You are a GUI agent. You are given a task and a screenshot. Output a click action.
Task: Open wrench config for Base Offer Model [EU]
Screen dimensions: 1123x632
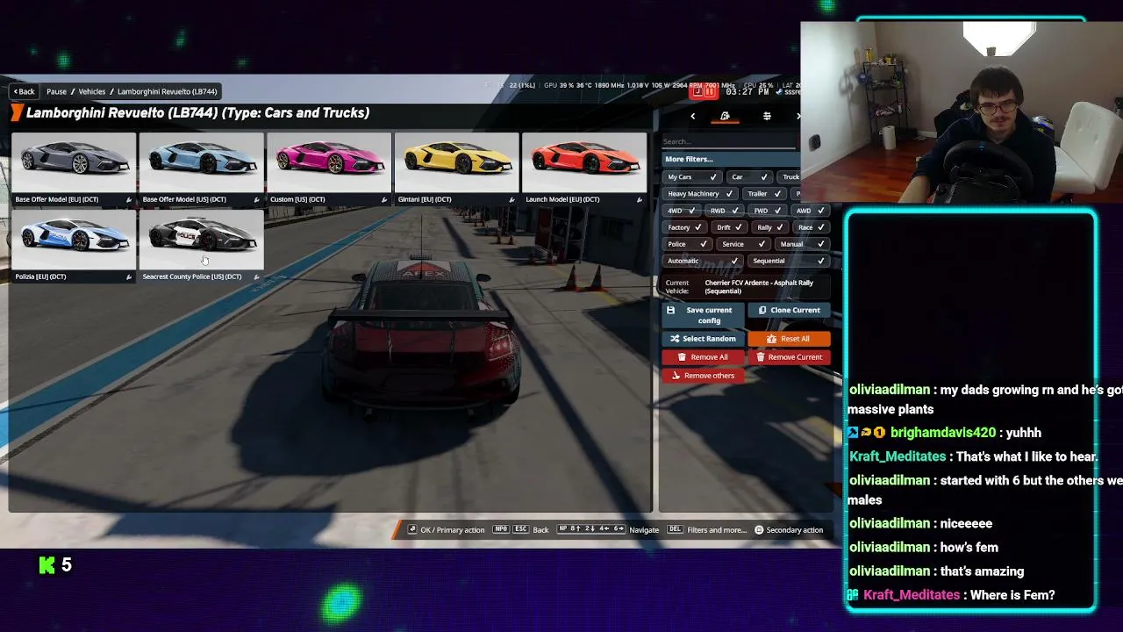129,200
